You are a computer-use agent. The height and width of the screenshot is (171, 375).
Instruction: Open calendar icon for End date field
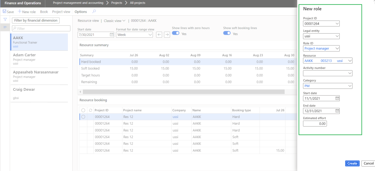[x=337, y=111]
